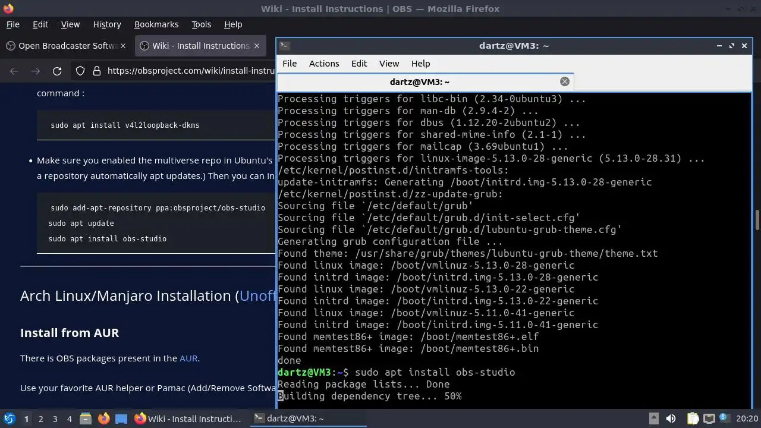
Task: Click the Firefox logo in title bar
Action: (8, 8)
